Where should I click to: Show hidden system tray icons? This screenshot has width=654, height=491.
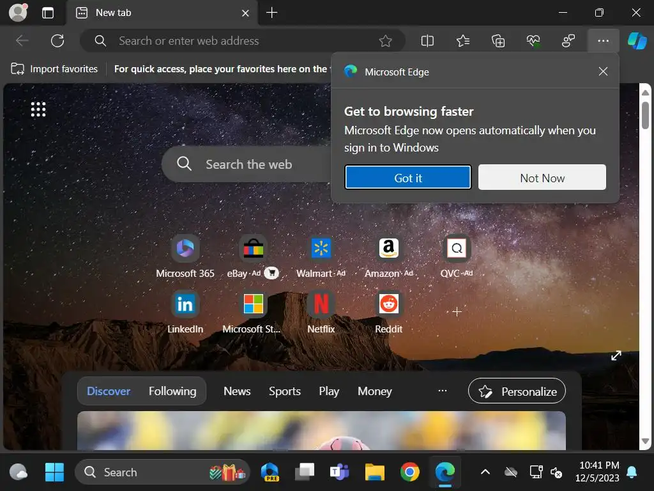coord(485,472)
